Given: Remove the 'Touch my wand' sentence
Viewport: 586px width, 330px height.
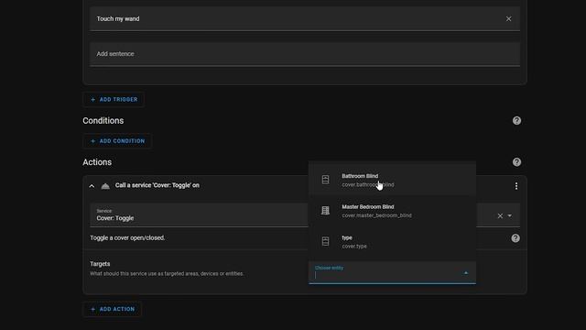Looking at the screenshot, I should (508, 18).
